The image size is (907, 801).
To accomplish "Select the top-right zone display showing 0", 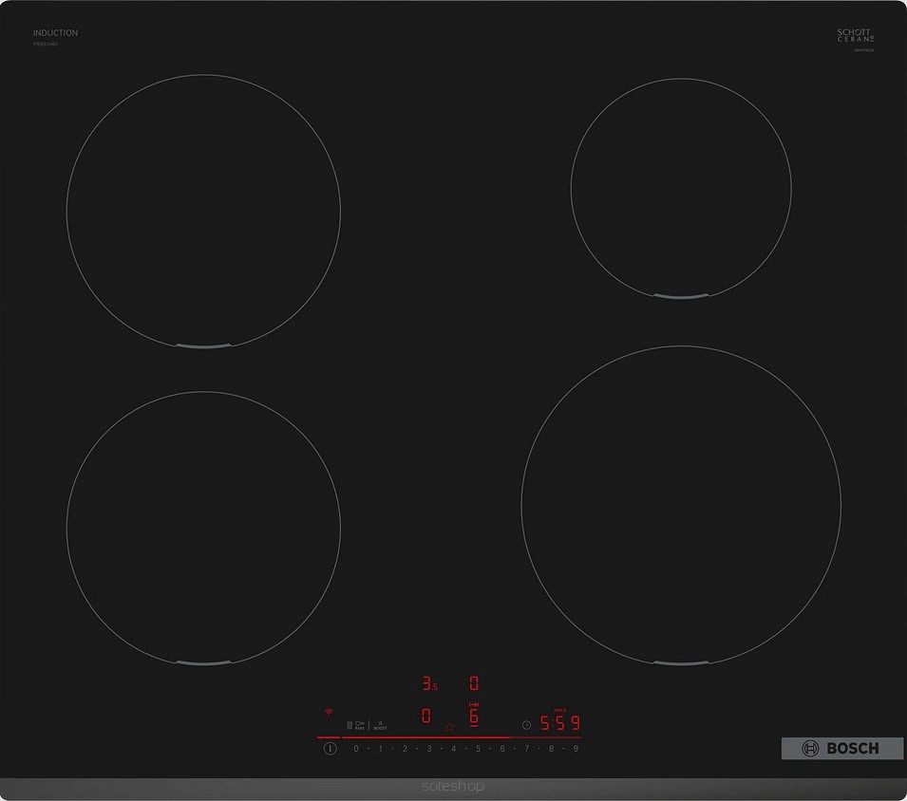I will (473, 683).
